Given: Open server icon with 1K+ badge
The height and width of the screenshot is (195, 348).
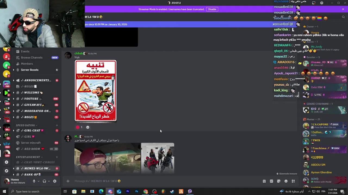Looking at the screenshot, I should [7, 127].
